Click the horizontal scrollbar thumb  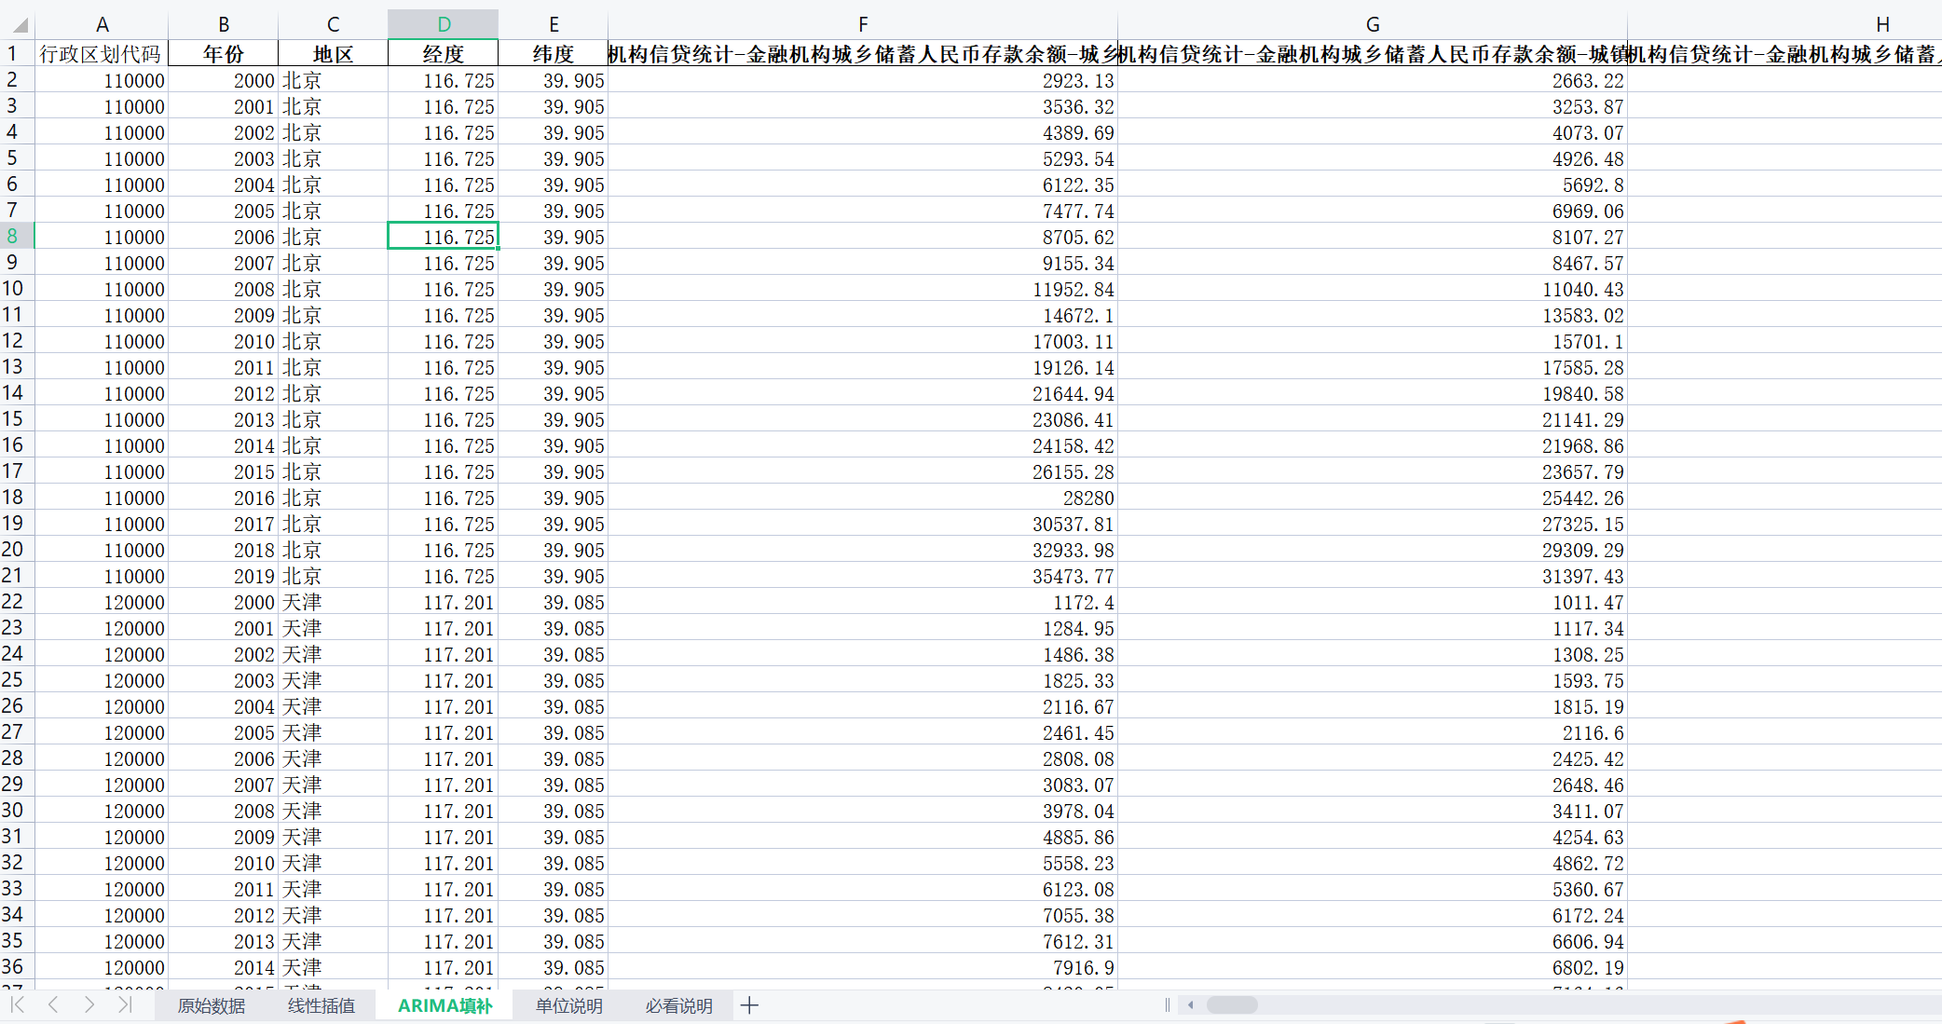(x=1232, y=1005)
